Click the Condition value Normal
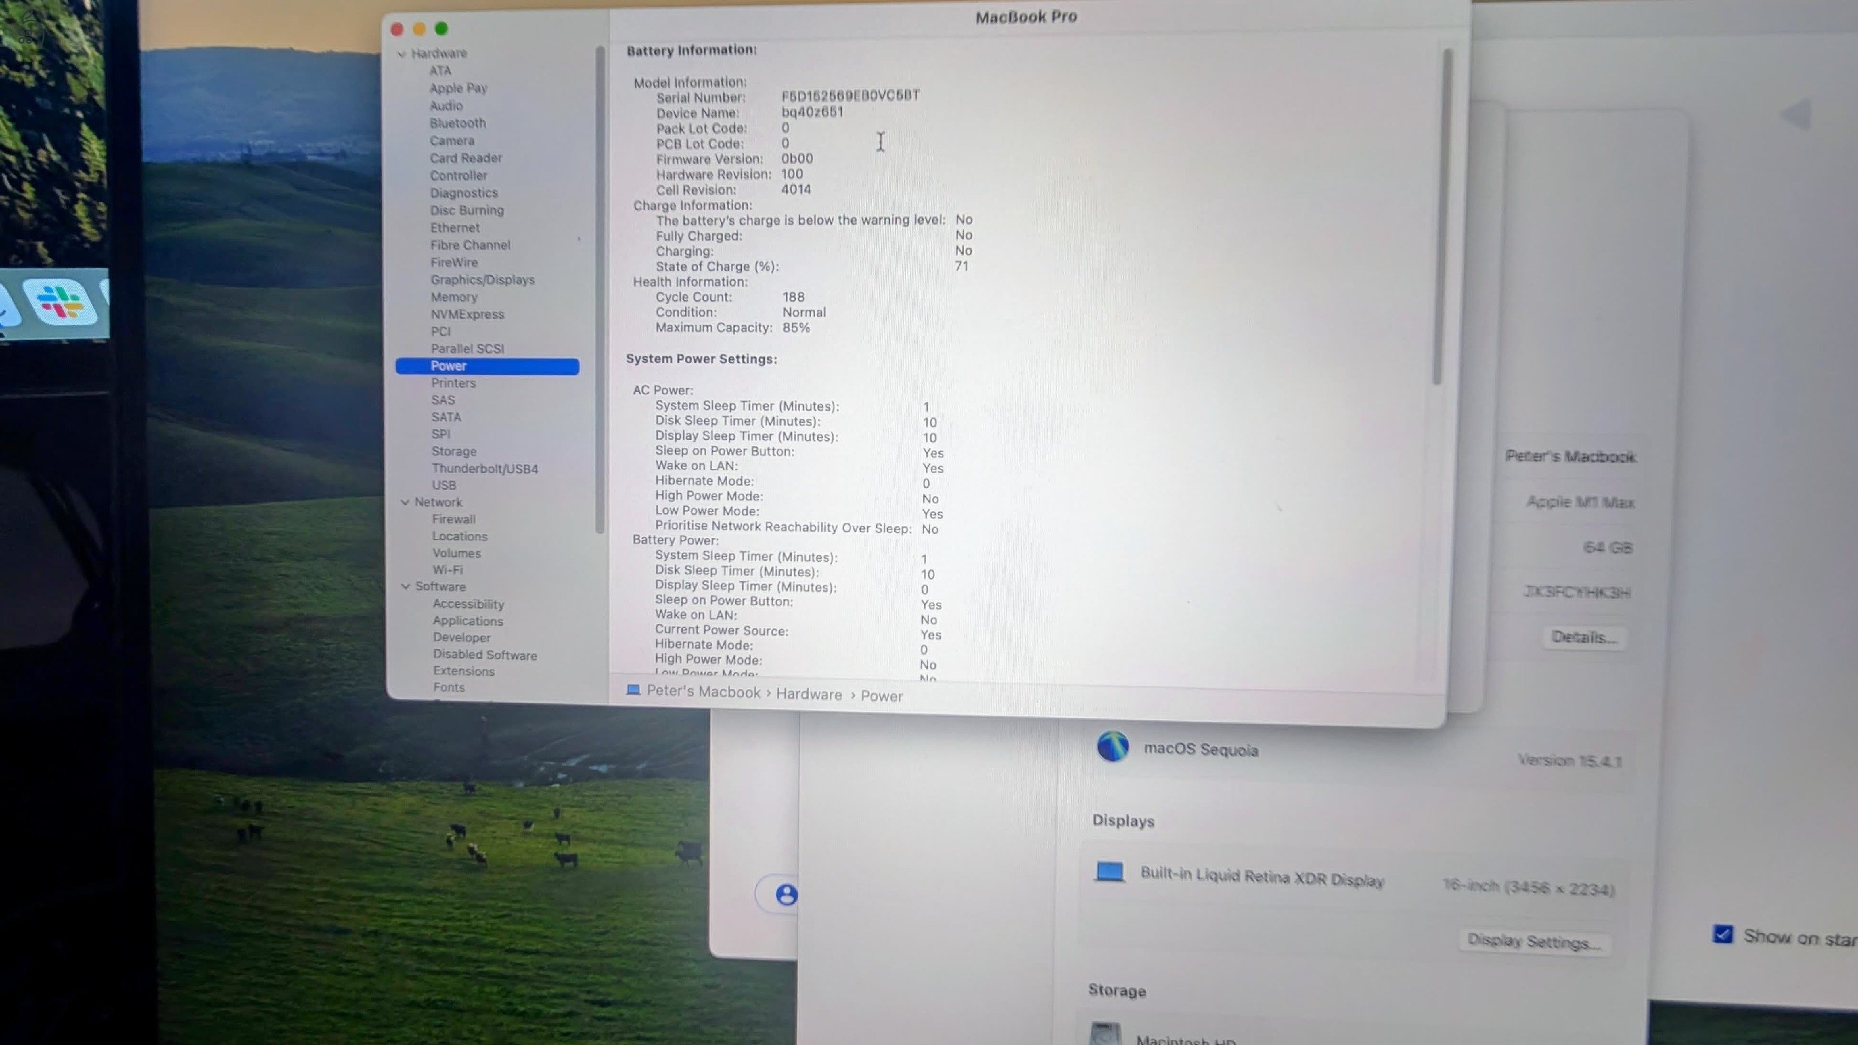Image resolution: width=1858 pixels, height=1045 pixels. tap(805, 312)
